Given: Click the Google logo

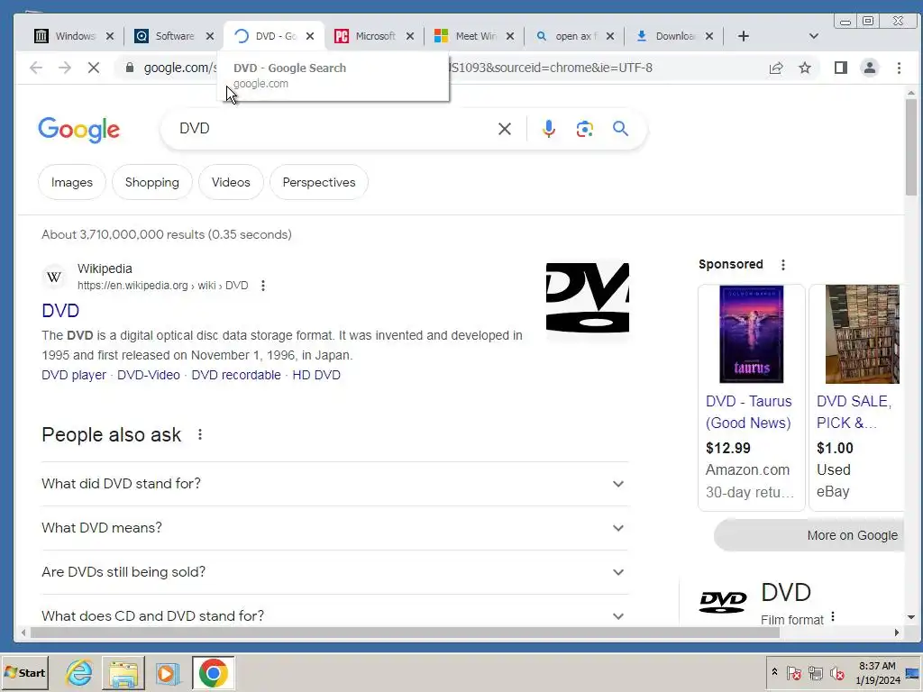Looking at the screenshot, I should pos(79,130).
